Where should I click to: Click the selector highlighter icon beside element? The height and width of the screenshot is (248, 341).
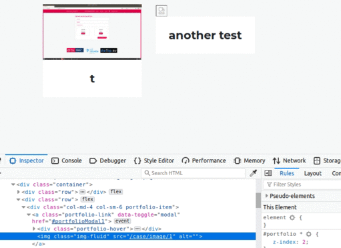[x=292, y=217]
